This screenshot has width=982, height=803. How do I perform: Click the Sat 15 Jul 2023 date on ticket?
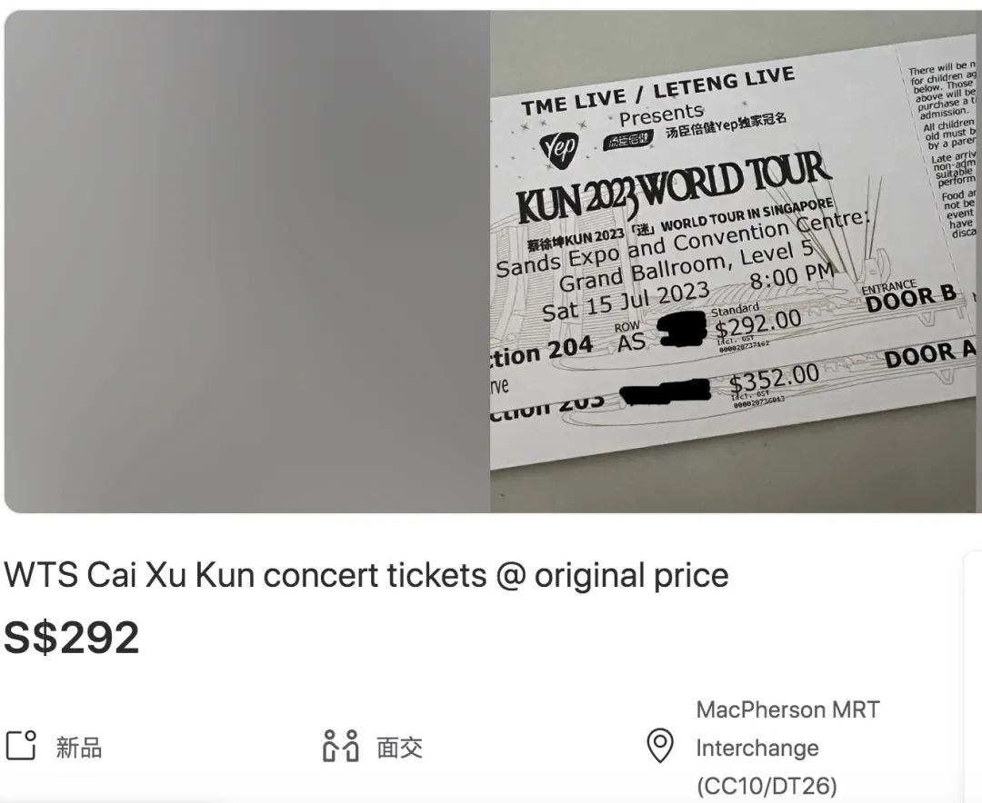[626, 300]
